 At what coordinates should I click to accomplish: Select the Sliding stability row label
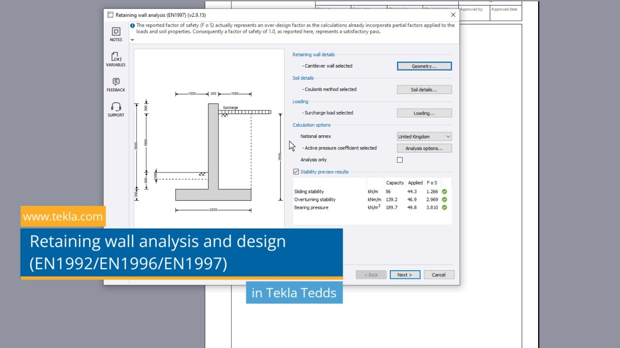[x=309, y=191]
